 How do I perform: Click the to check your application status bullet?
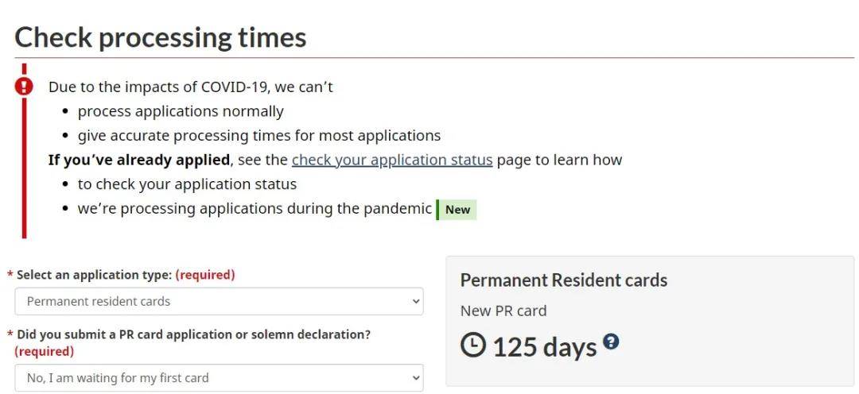point(187,184)
